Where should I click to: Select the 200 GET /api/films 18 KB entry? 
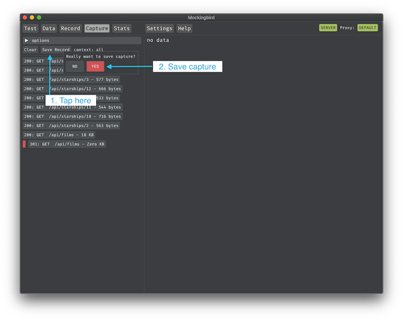click(60, 135)
